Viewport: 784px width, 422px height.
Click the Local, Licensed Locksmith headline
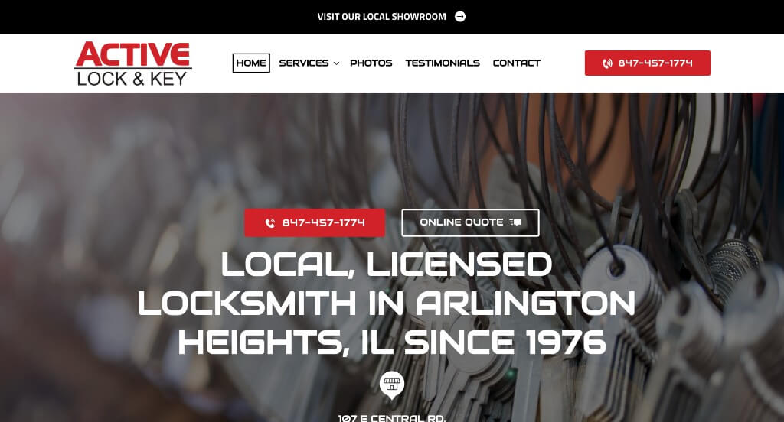tap(387, 304)
